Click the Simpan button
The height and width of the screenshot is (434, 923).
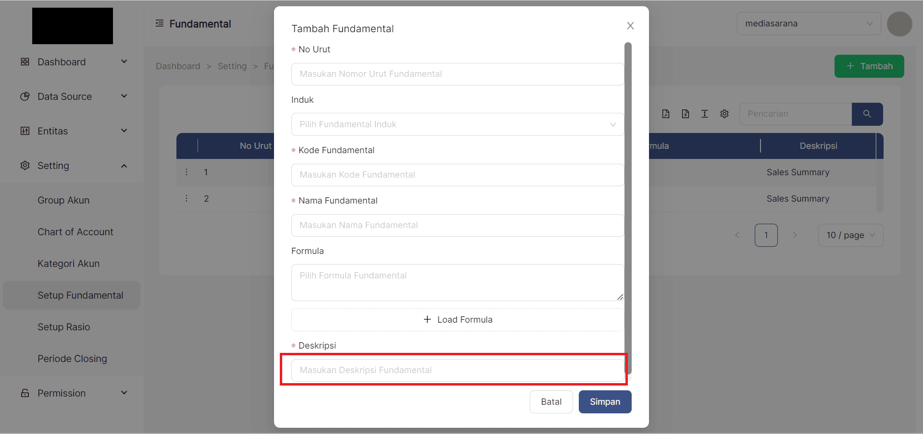point(605,402)
